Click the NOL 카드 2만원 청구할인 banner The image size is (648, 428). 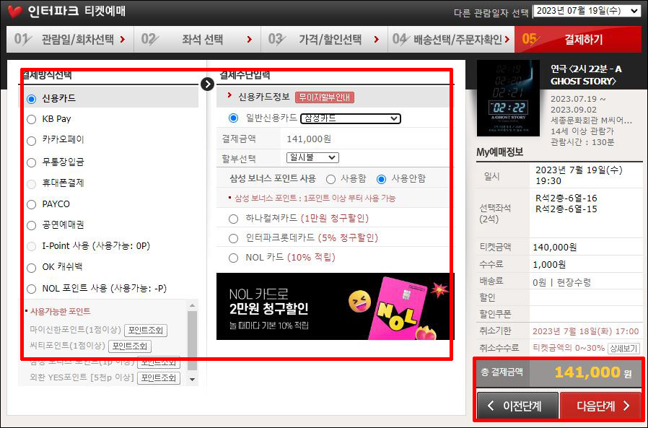click(x=335, y=307)
